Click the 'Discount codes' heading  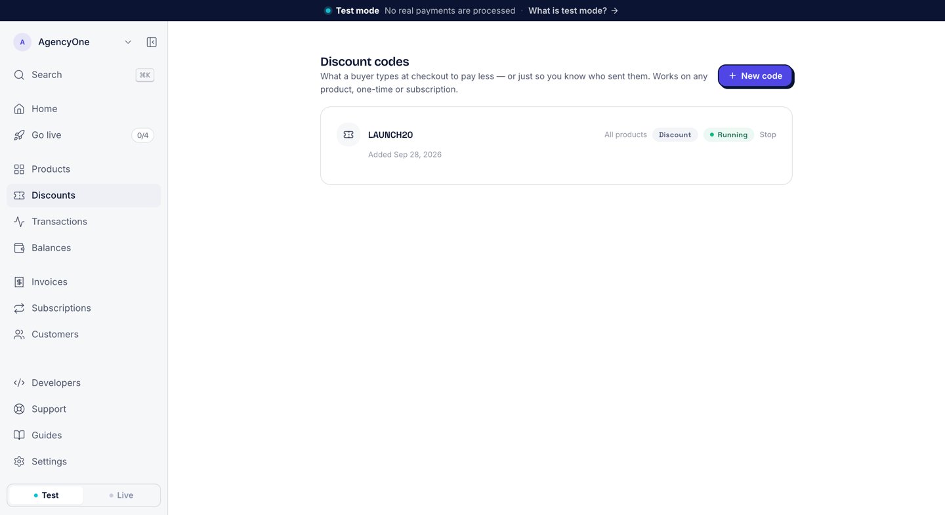pyautogui.click(x=365, y=62)
